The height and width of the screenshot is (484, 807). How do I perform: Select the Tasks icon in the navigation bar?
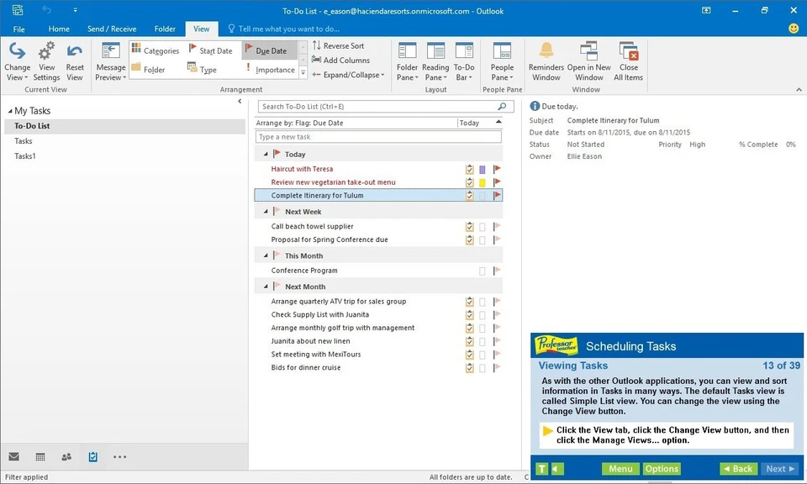coord(92,456)
